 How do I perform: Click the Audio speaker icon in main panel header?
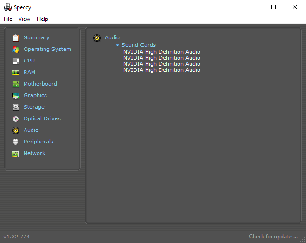(97, 38)
